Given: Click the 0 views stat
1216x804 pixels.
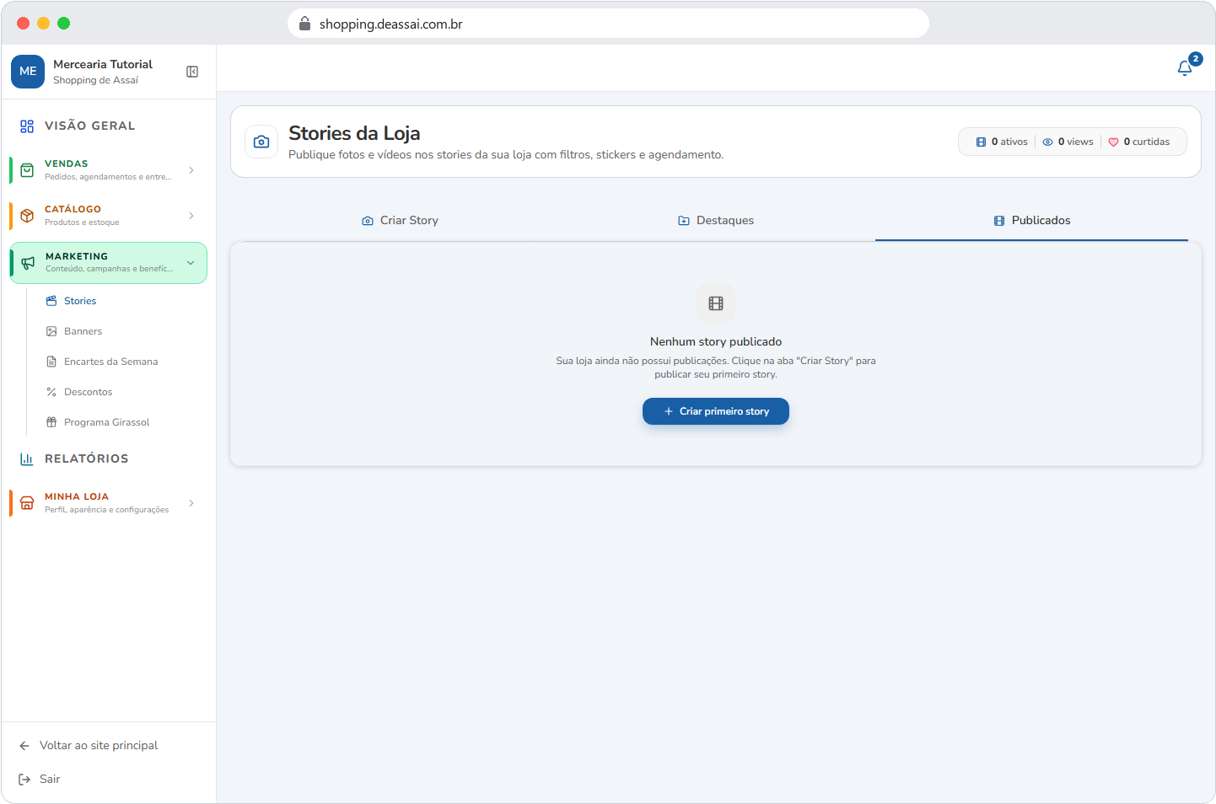Looking at the screenshot, I should pyautogui.click(x=1068, y=142).
